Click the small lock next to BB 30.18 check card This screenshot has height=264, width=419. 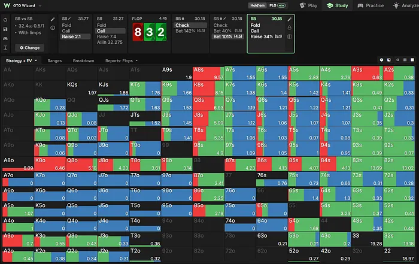pos(183,19)
